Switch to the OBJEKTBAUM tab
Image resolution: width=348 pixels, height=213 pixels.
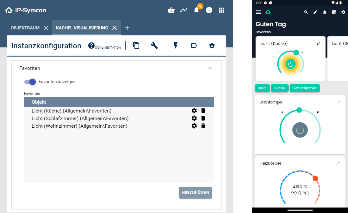pos(25,27)
